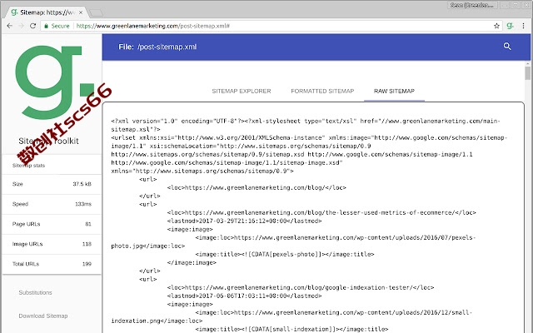Click the Total URLs row showing 199
Image resolution: width=533 pixels, height=333 pixels.
pyautogui.click(x=52, y=264)
